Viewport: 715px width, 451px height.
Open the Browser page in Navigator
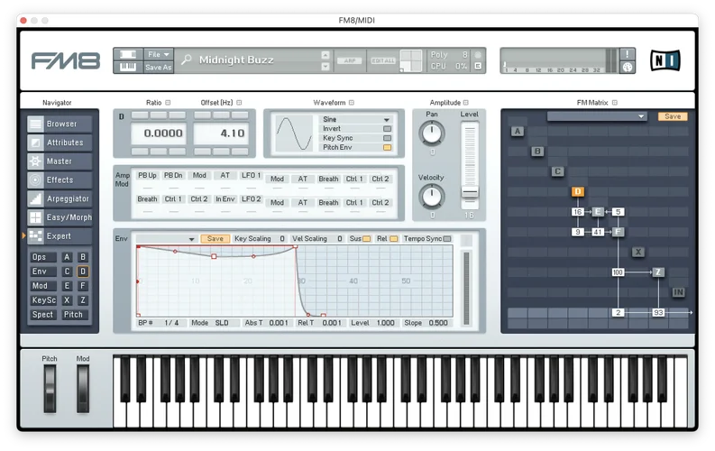(x=60, y=124)
